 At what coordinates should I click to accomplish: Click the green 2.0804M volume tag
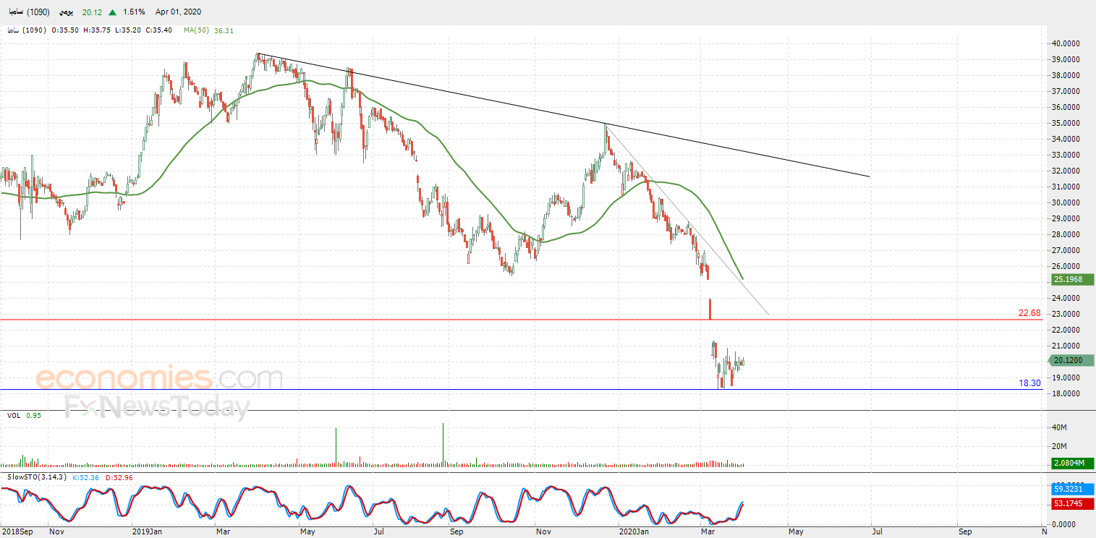tap(1072, 464)
